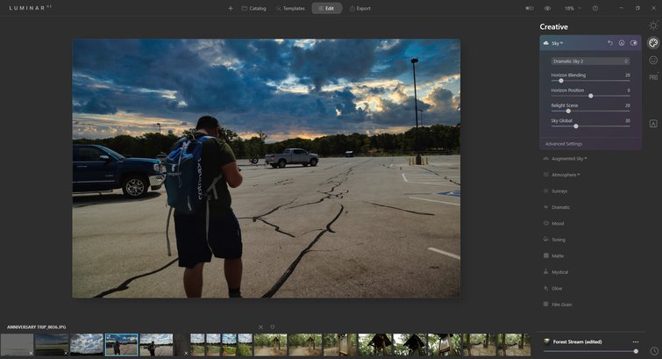
Task: Adjust the Horizon Position slider
Action: tap(590, 96)
